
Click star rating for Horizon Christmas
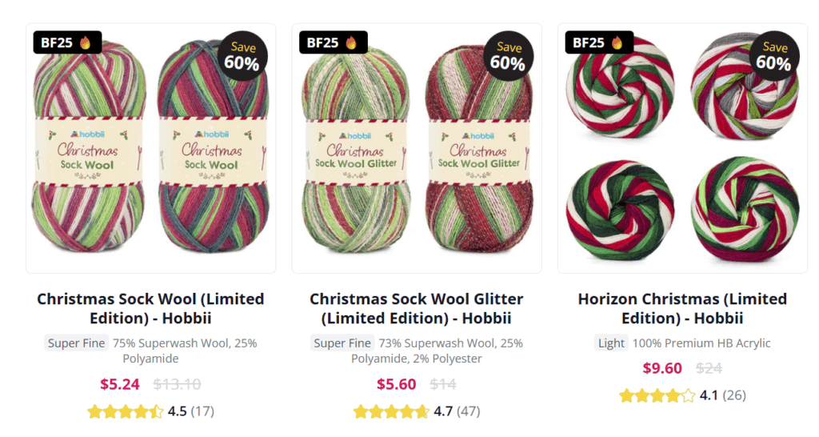[657, 395]
